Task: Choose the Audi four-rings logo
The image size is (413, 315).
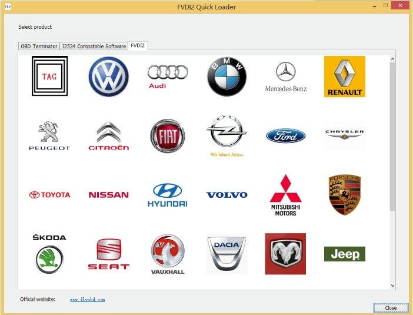Action: pos(168,76)
